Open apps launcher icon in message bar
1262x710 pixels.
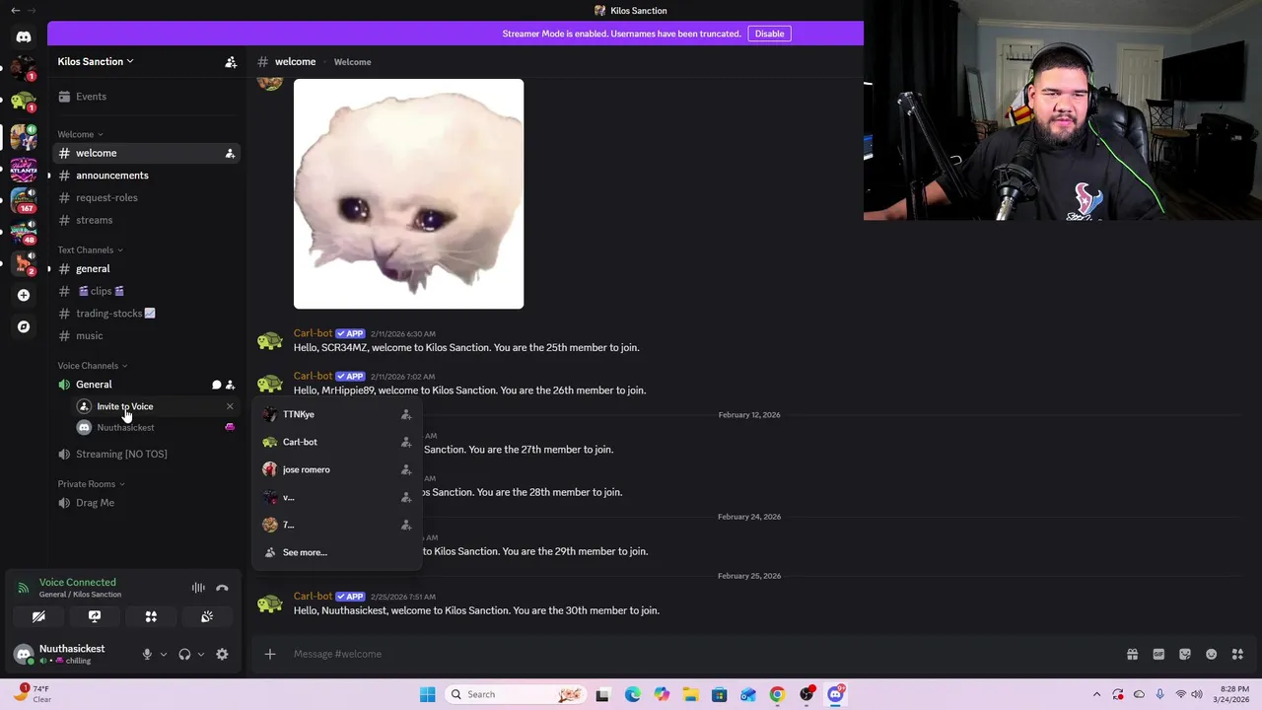click(1237, 654)
